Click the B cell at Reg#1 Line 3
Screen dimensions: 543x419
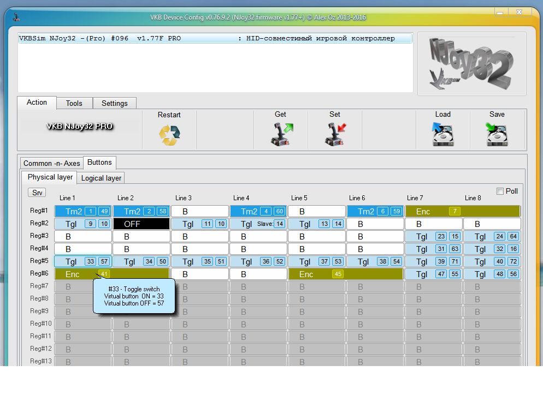(x=200, y=211)
